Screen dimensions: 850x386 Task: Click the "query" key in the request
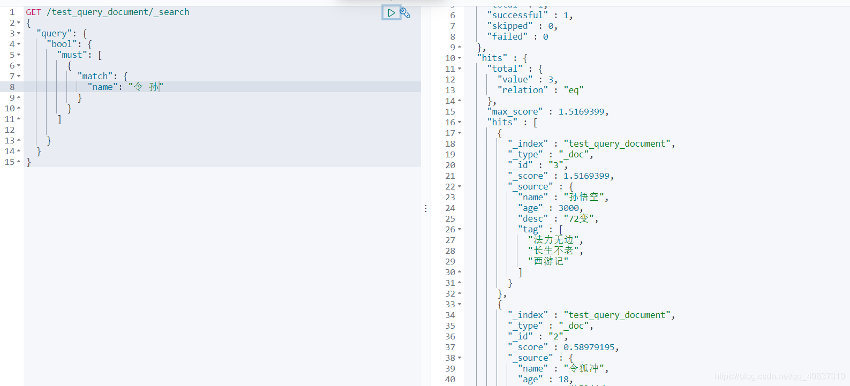(x=54, y=33)
